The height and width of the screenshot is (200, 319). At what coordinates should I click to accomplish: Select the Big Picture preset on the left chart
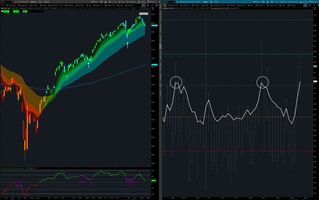pyautogui.click(x=11, y=5)
